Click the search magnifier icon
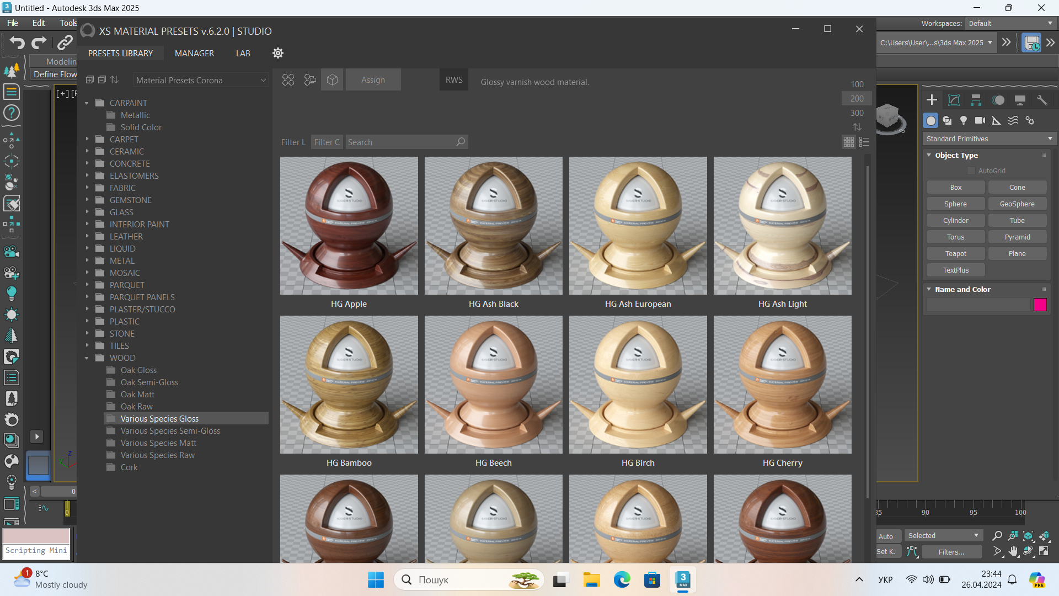 [x=461, y=142]
